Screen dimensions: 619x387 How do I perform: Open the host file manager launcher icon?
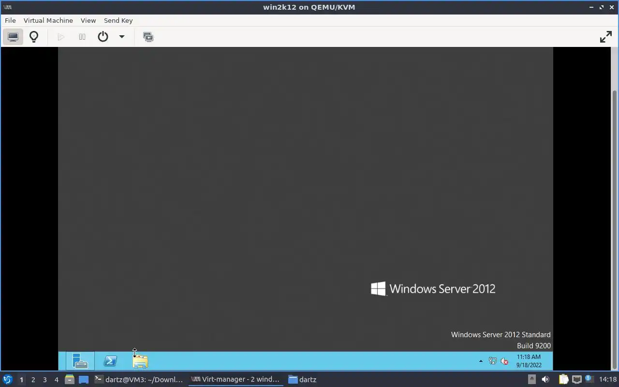tap(70, 379)
